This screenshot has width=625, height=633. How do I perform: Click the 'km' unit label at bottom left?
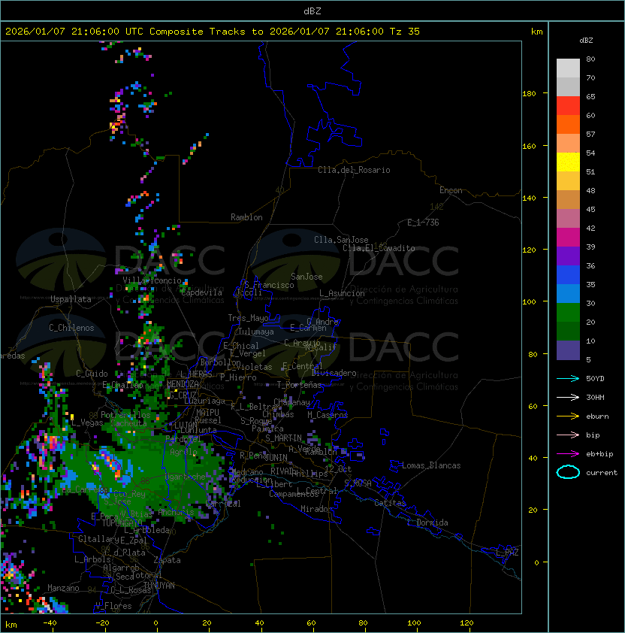click(11, 625)
